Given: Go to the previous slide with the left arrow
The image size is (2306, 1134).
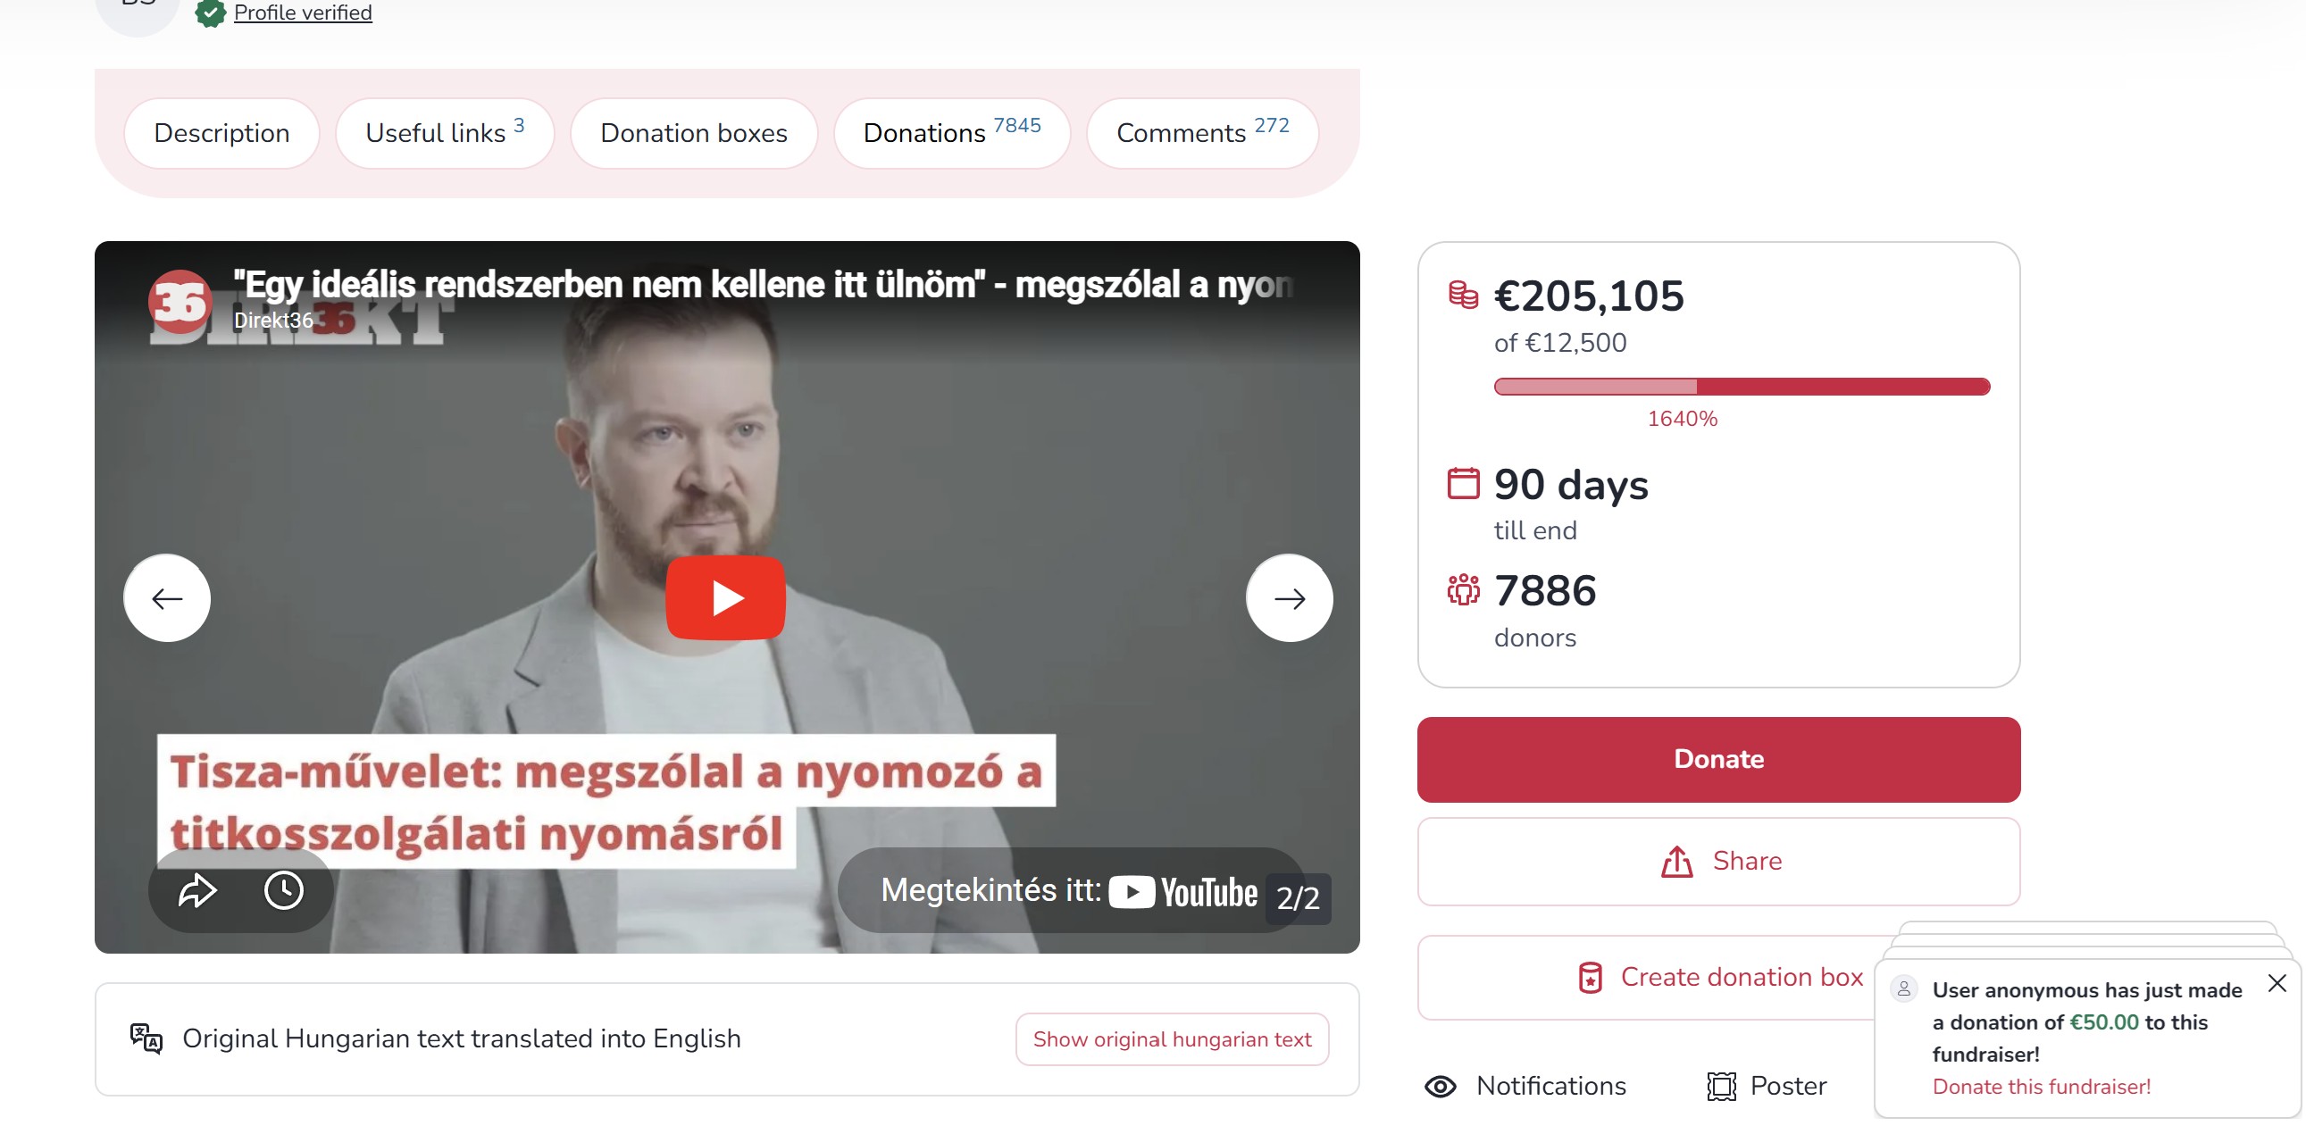Looking at the screenshot, I should 167,597.
